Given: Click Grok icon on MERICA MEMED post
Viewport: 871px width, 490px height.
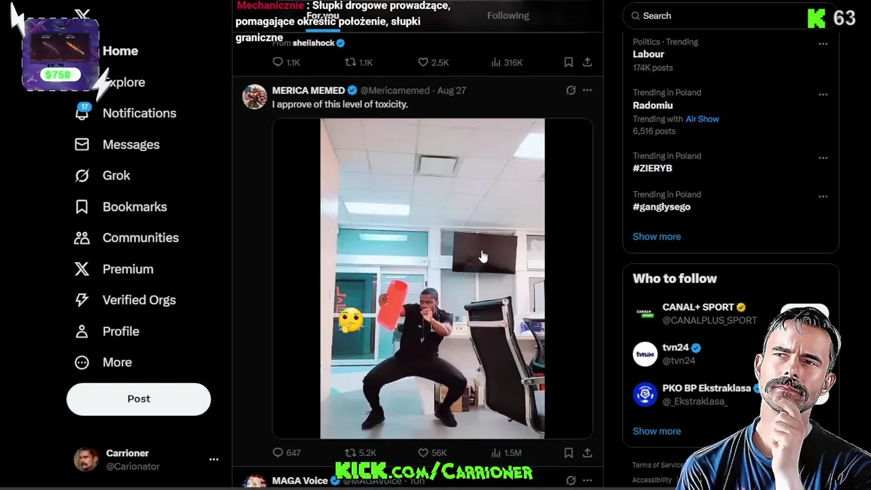Looking at the screenshot, I should point(571,90).
